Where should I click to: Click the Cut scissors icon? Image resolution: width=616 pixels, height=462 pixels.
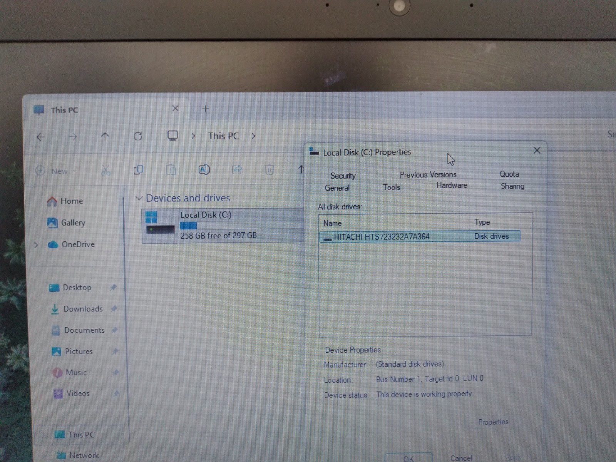105,170
